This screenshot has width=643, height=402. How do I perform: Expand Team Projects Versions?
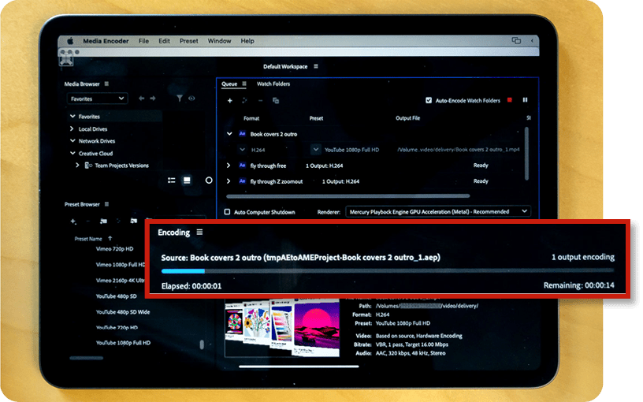click(77, 166)
